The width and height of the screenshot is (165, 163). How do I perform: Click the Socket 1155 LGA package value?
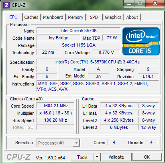[x=79, y=45]
